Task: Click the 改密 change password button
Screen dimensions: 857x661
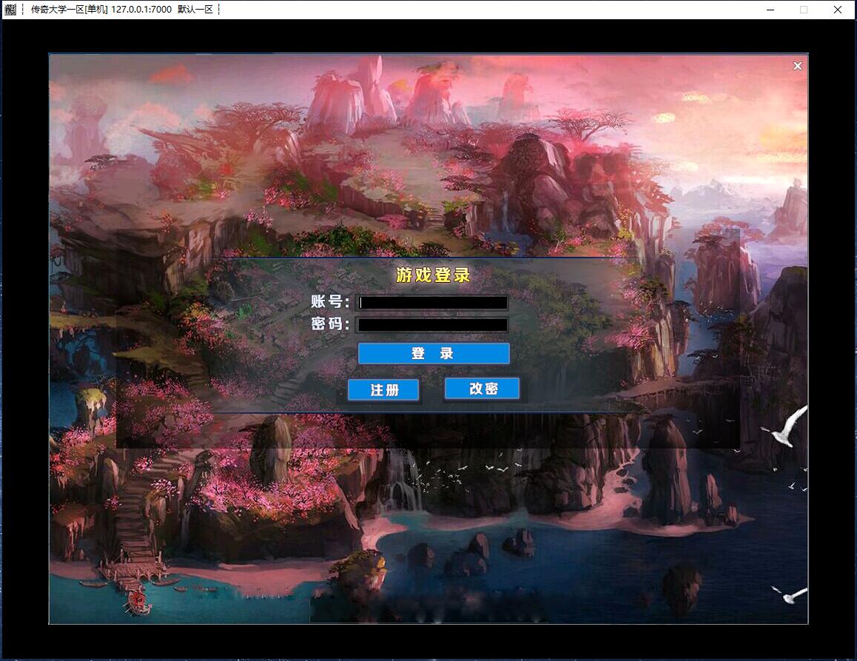Action: (x=482, y=388)
